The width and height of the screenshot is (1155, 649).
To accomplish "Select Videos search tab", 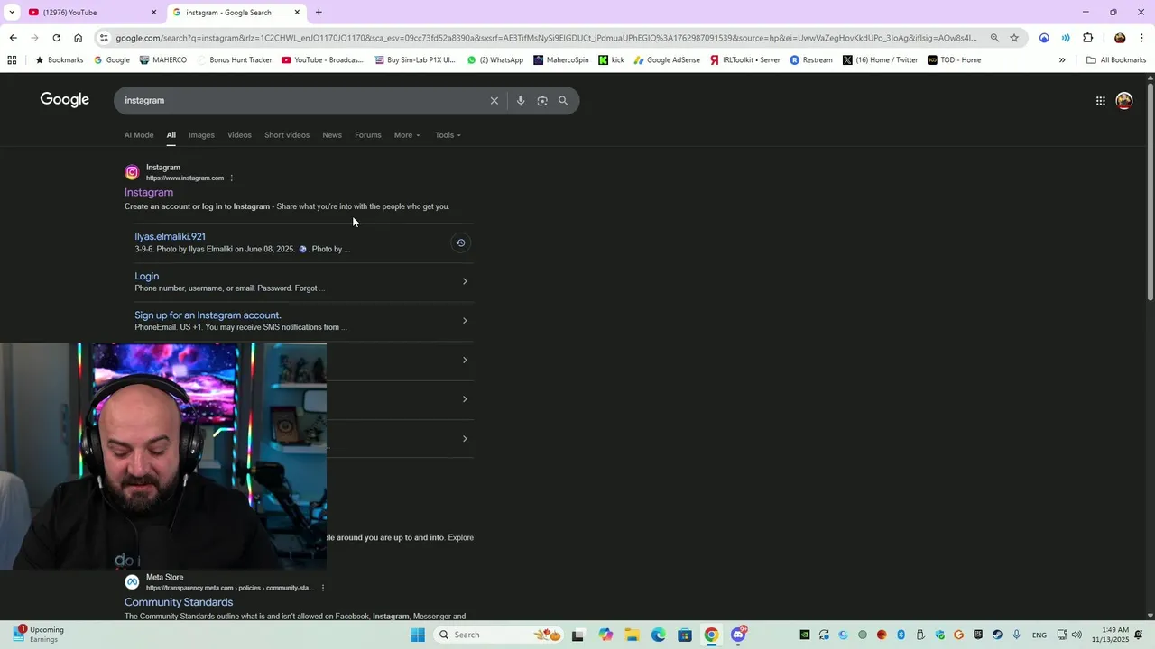I will pyautogui.click(x=239, y=135).
